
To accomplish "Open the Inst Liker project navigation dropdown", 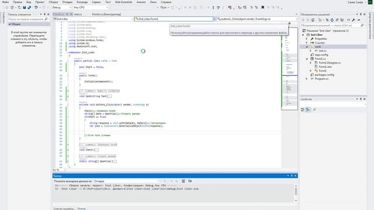I will tap(93, 19).
